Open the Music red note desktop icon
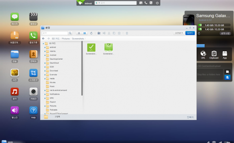Viewport: 234px width, 143px height. (15, 92)
